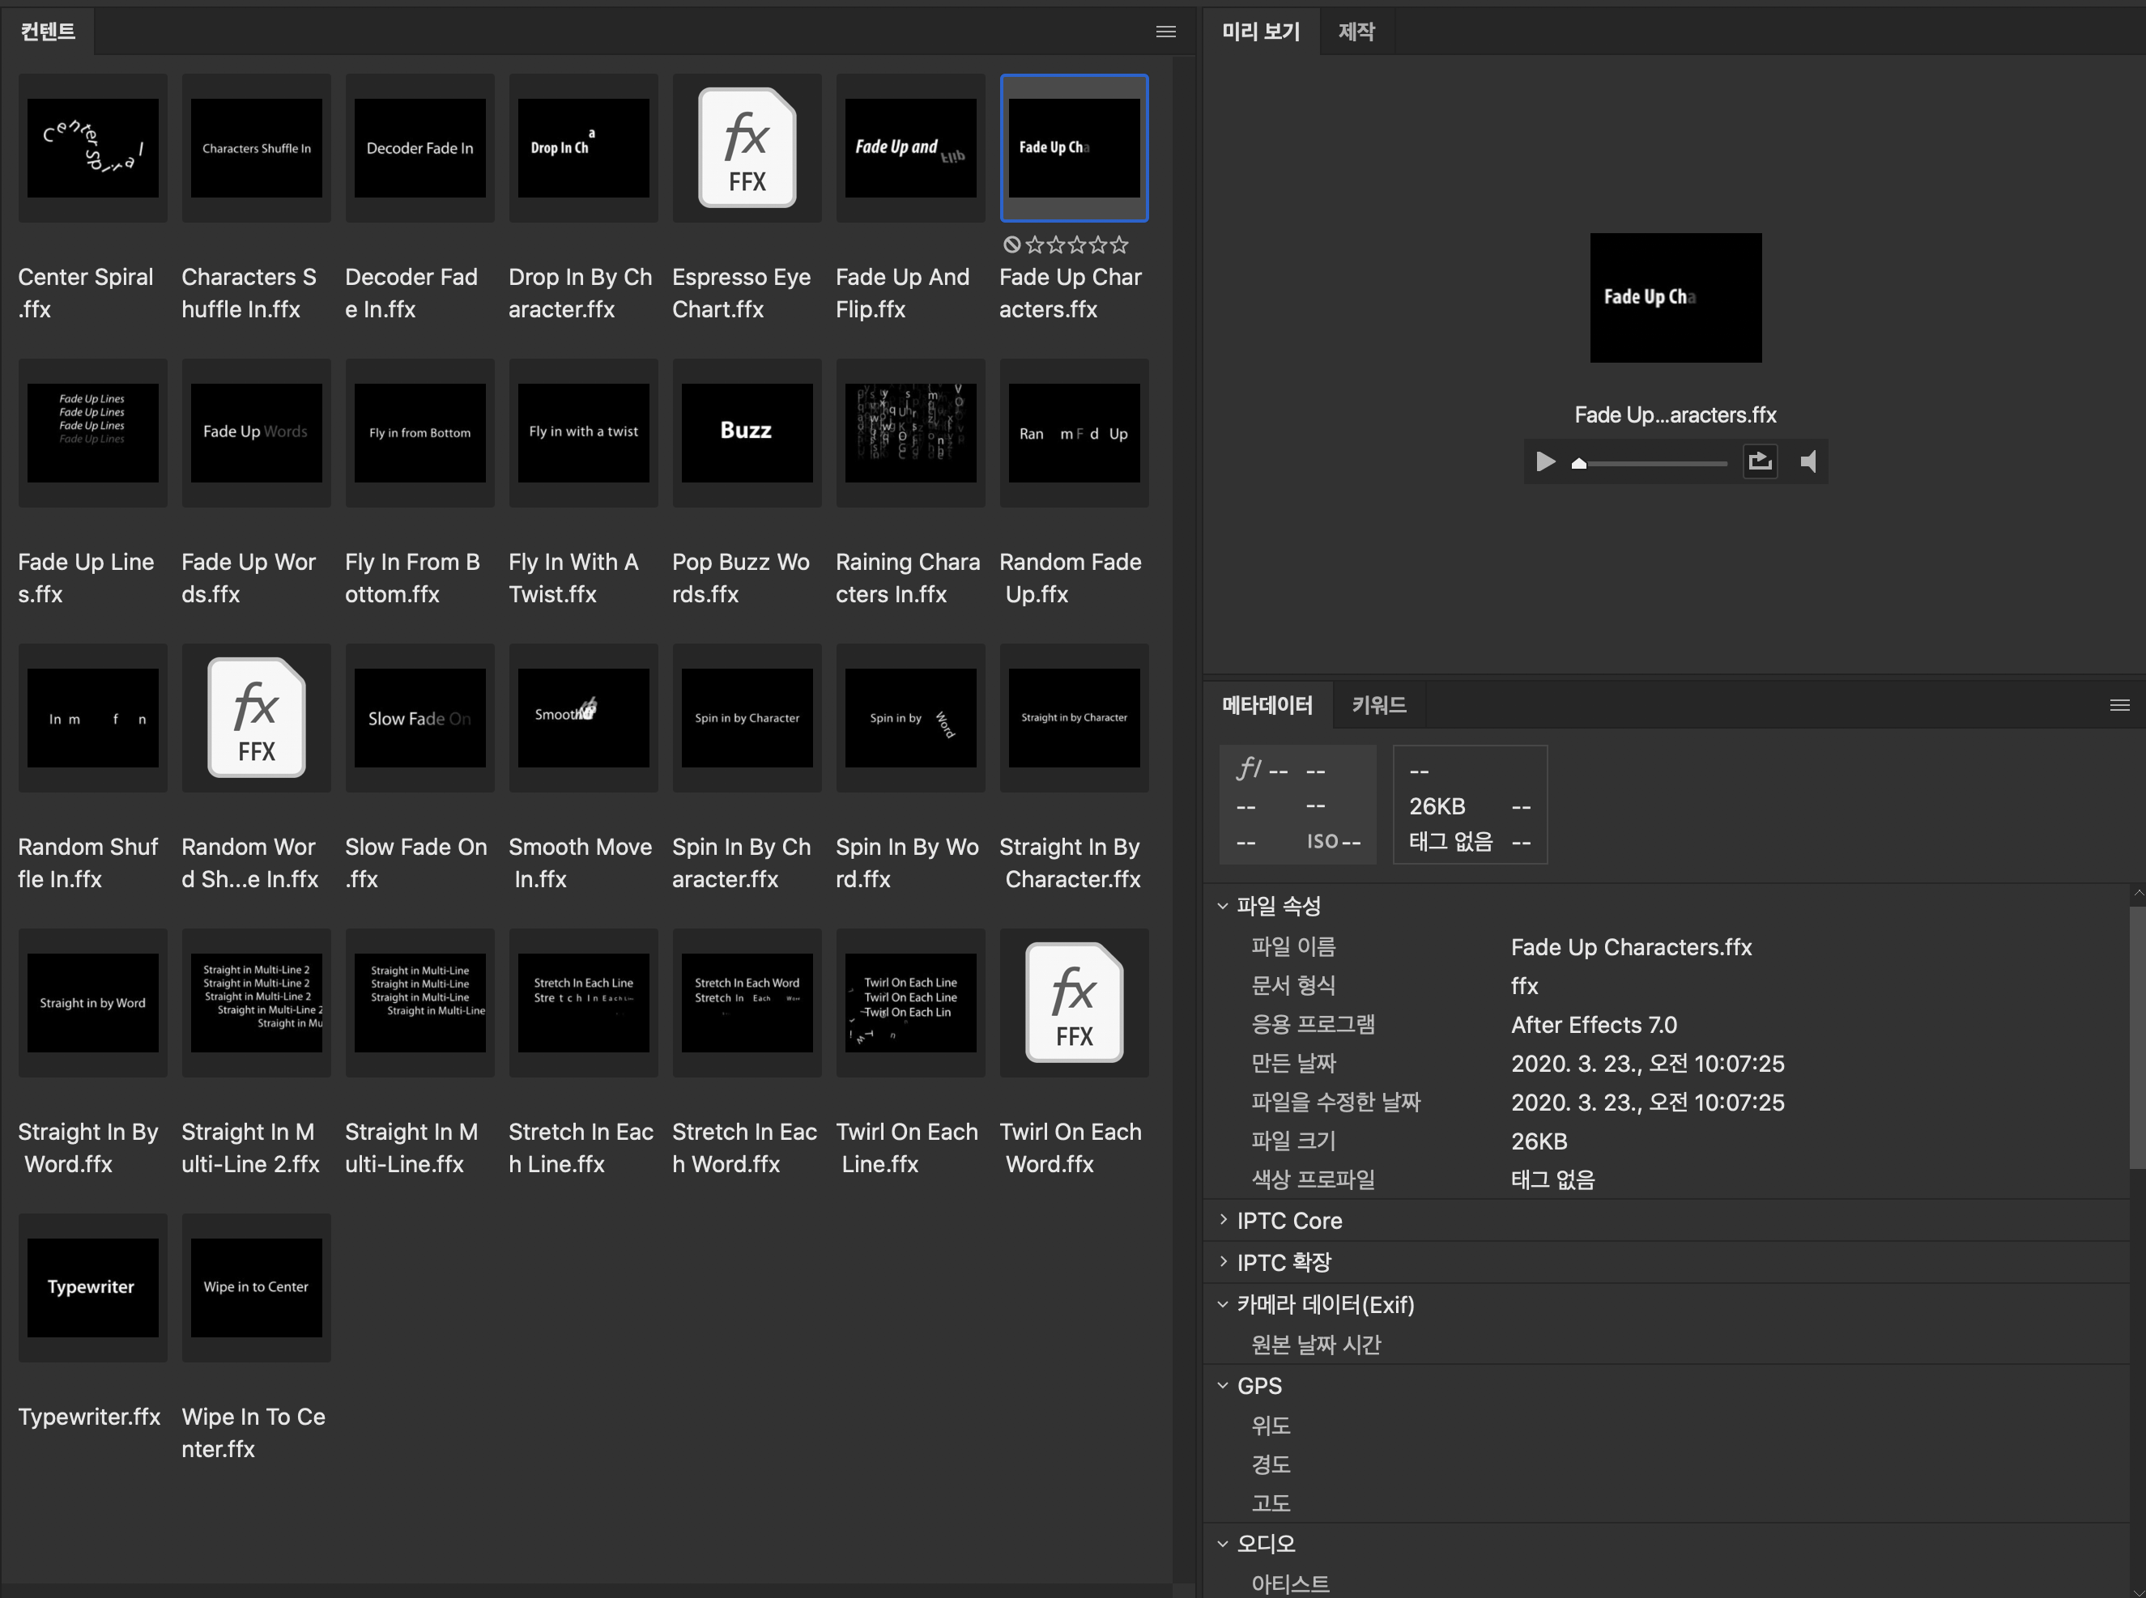Expand the IPTC Core section
The image size is (2146, 1598).
coord(1223,1220)
